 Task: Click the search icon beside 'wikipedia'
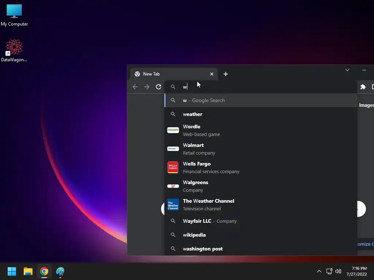tap(173, 235)
